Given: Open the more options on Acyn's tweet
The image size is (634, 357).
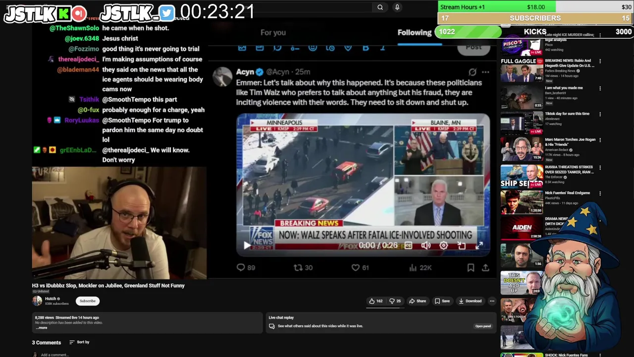Looking at the screenshot, I should click(485, 72).
